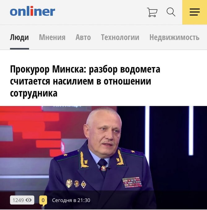Open the Авто section tab
The width and height of the screenshot is (207, 210).
tap(83, 37)
